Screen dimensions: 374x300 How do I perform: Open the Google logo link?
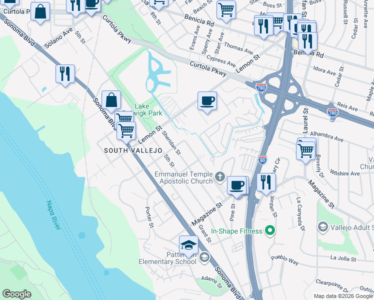click(x=16, y=294)
